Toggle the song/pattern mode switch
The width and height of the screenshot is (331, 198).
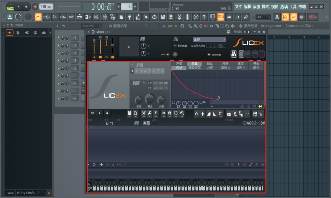tap(10, 7)
